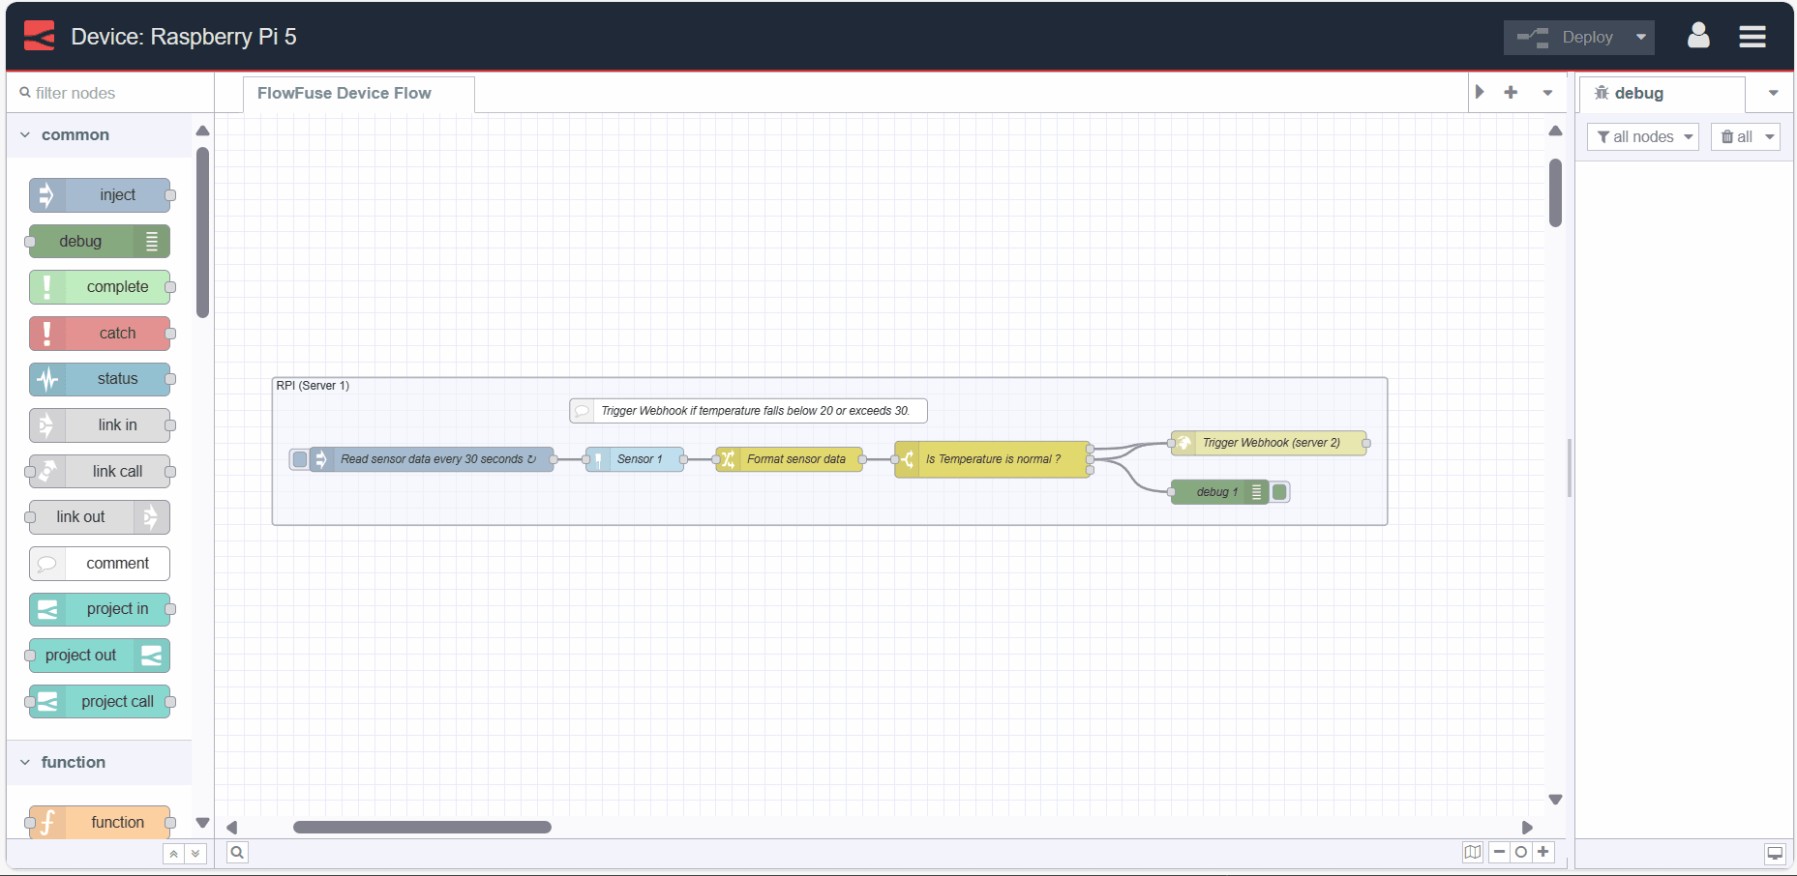Trigger the inject button on Read sensor data node

point(299,459)
